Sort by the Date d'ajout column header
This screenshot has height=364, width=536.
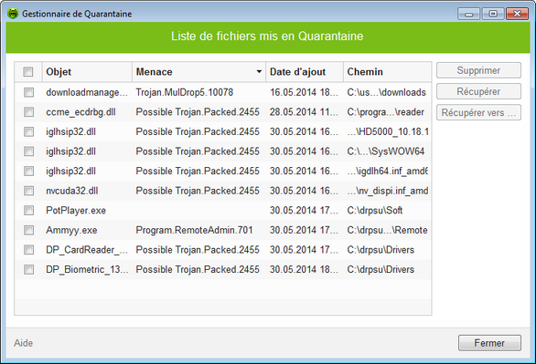pyautogui.click(x=305, y=71)
